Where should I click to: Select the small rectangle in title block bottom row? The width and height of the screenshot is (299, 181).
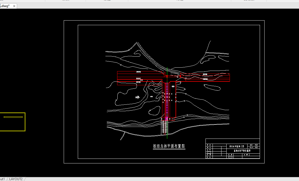[230, 157]
